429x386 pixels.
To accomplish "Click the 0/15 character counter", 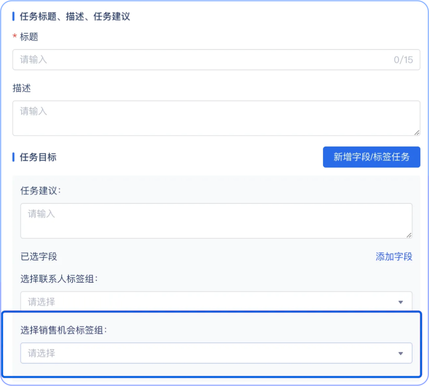I will [403, 60].
